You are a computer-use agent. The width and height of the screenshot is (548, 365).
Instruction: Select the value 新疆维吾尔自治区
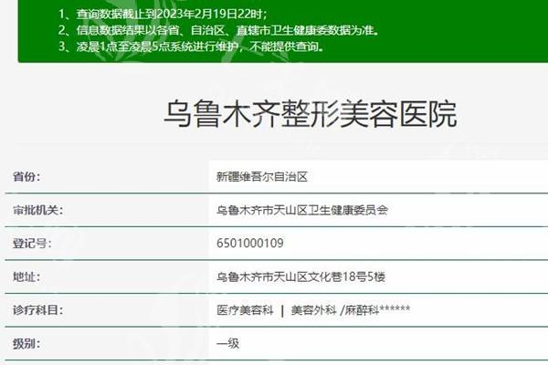click(262, 177)
